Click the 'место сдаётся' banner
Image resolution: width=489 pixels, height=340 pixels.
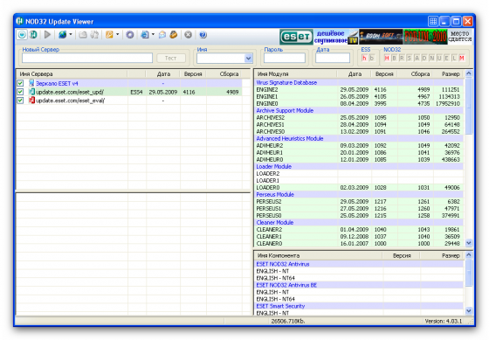[x=460, y=37]
